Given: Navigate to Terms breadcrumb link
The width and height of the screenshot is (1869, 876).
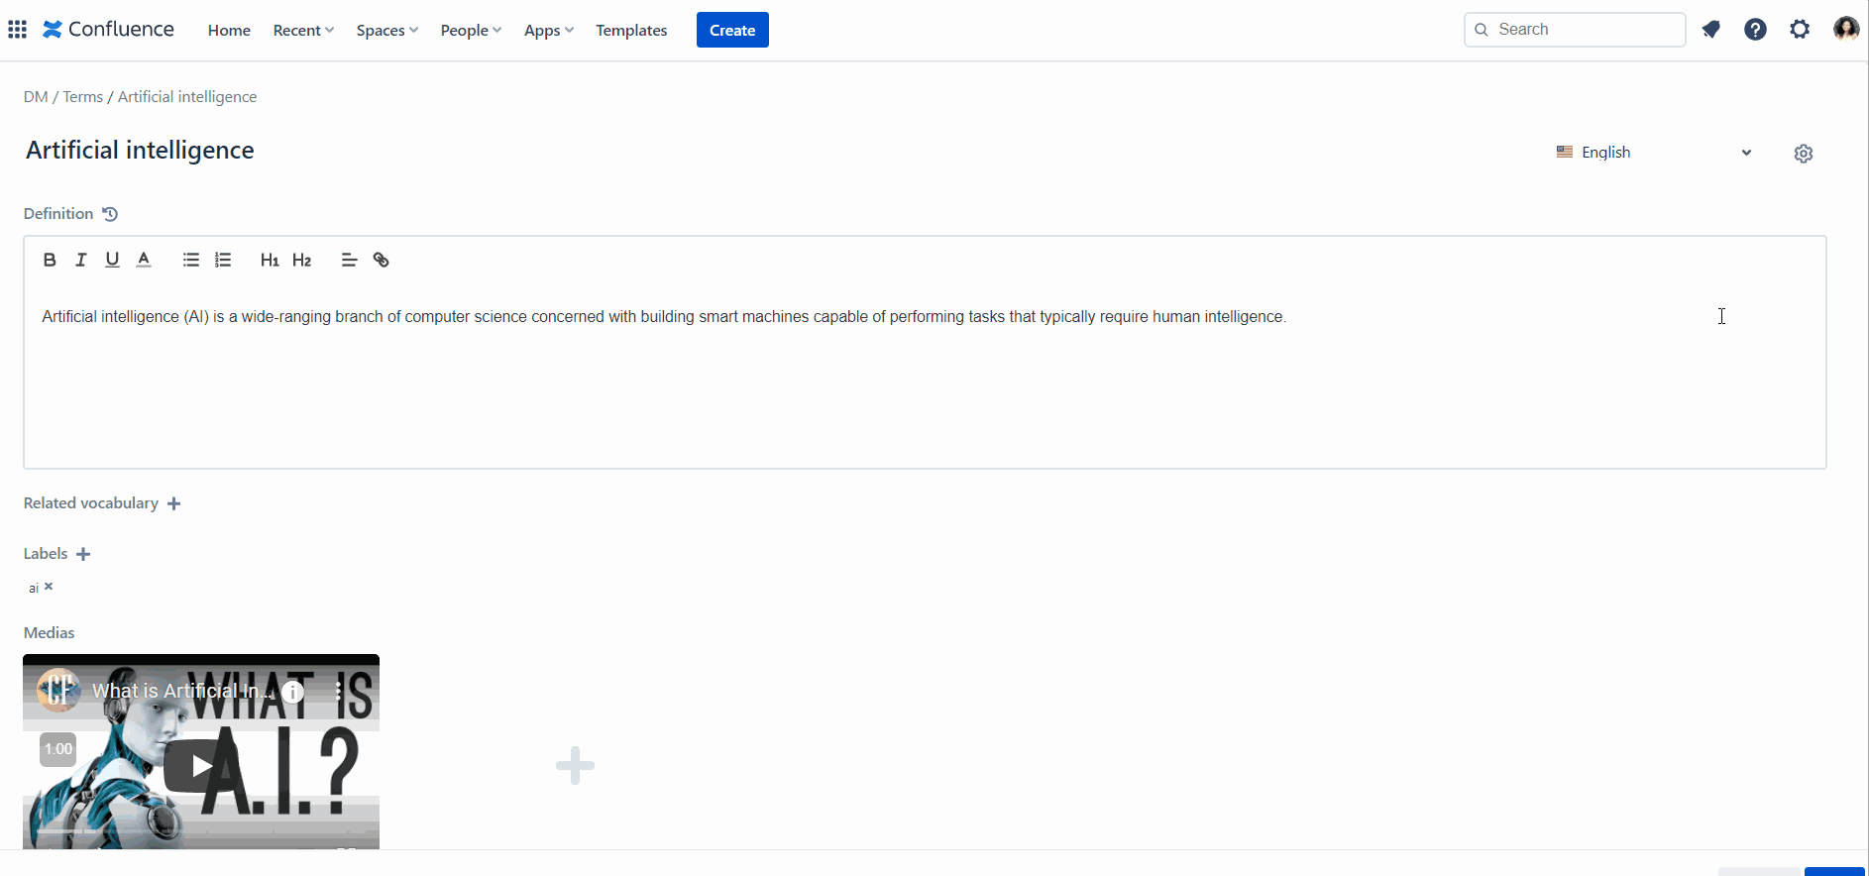Looking at the screenshot, I should 83,97.
